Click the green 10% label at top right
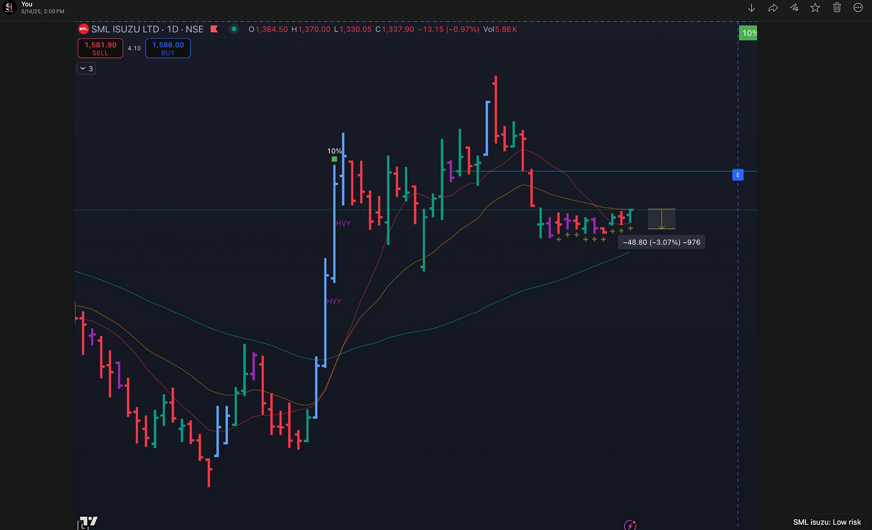 (749, 33)
